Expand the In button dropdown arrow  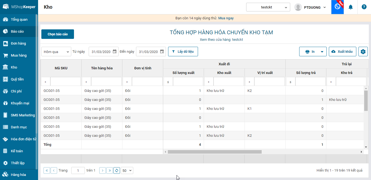coord(322,52)
